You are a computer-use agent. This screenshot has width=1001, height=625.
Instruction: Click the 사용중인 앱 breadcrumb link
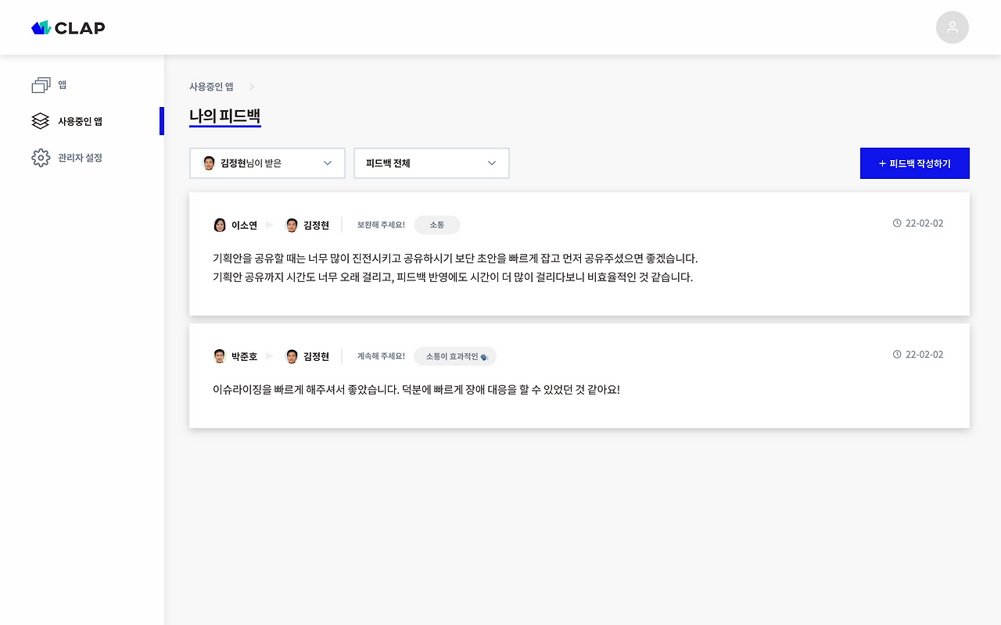point(211,86)
